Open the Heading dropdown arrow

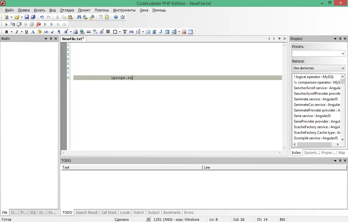71,32
